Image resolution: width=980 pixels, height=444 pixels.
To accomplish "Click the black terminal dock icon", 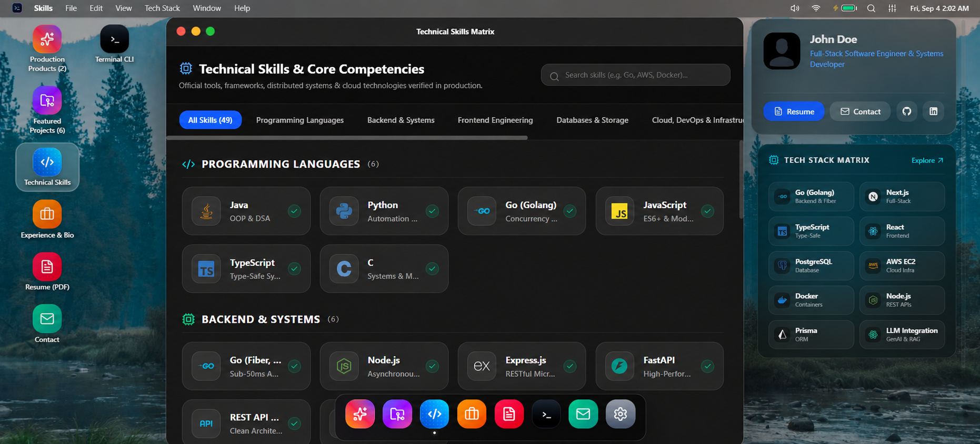I will point(546,414).
